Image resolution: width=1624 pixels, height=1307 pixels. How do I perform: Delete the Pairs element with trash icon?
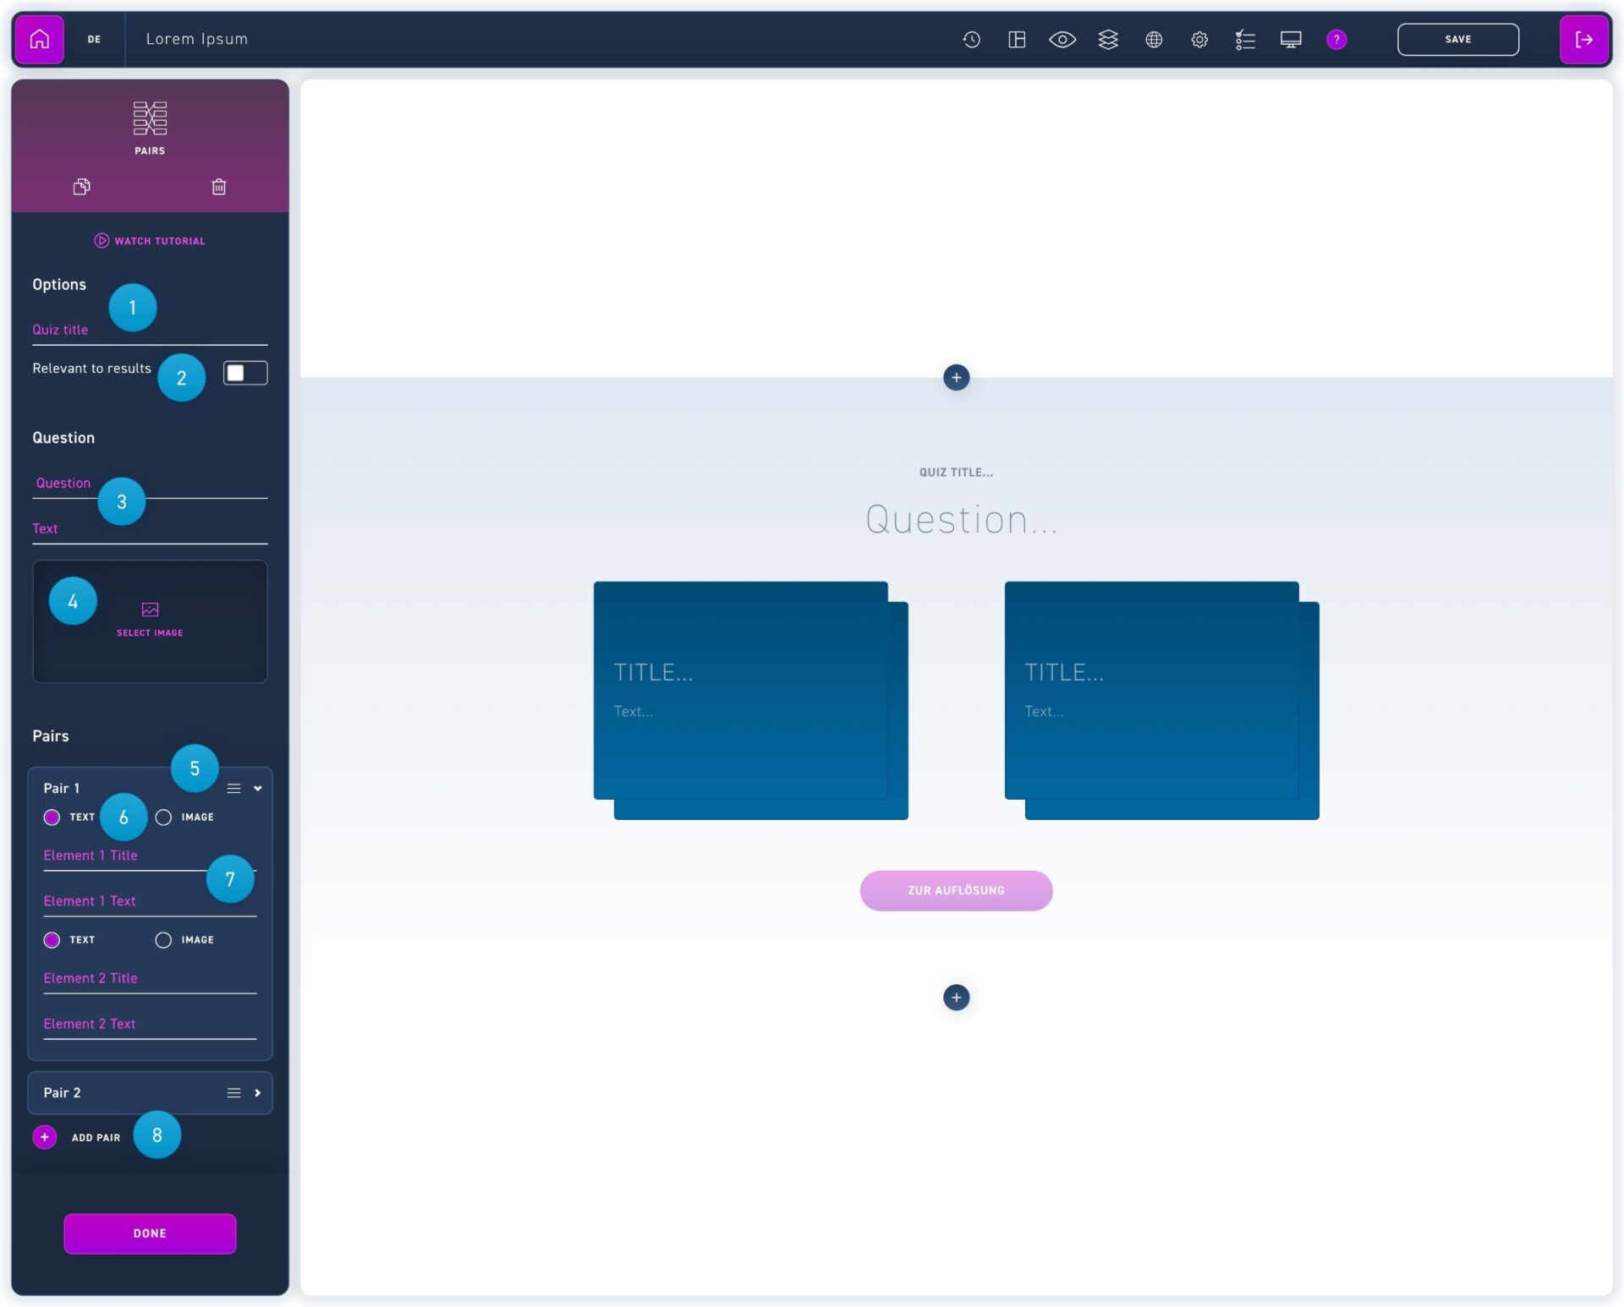[218, 187]
